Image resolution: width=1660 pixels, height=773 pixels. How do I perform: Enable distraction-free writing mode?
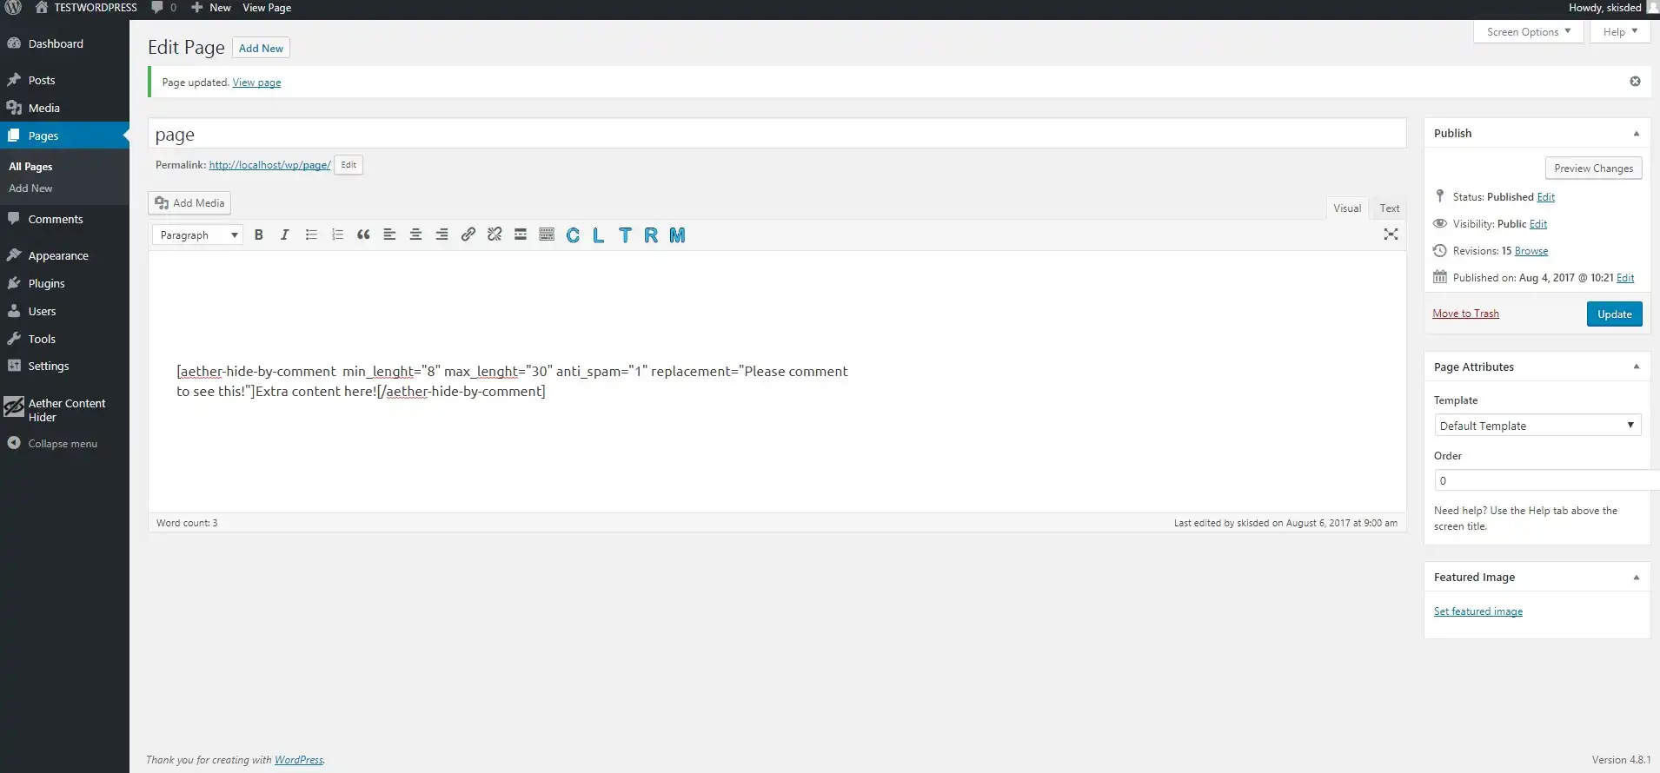coord(1391,235)
